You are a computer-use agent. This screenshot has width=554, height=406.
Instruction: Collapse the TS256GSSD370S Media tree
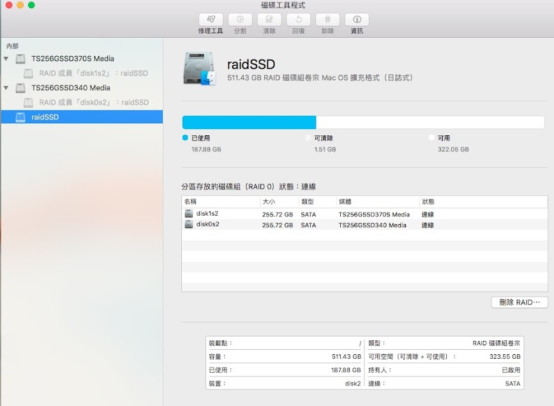click(6, 59)
